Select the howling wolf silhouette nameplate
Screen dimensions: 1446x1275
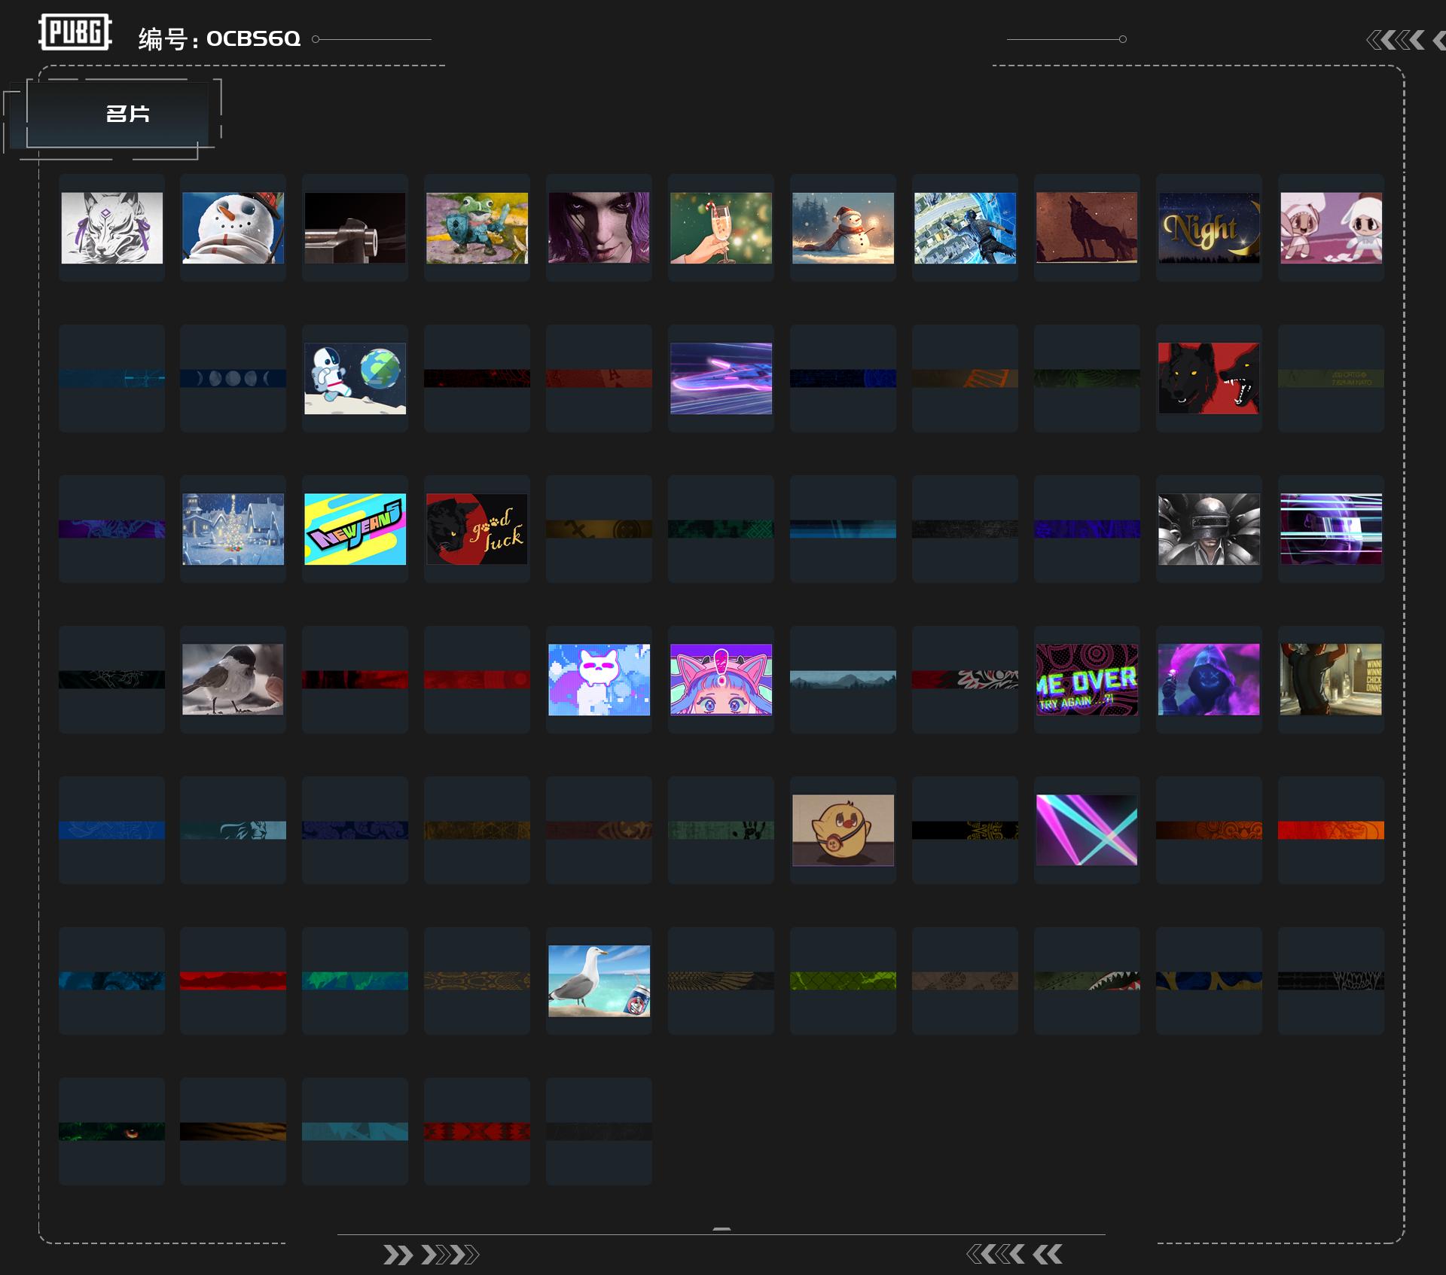[x=1087, y=227]
